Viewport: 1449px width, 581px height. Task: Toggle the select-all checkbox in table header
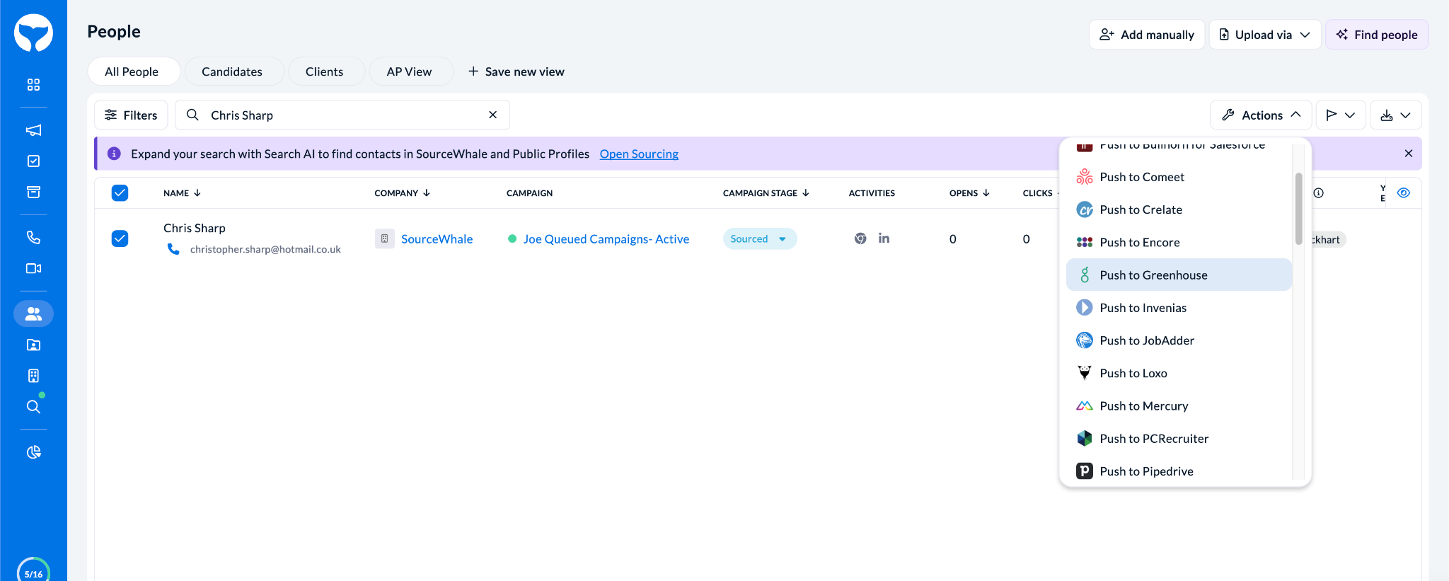pos(120,193)
